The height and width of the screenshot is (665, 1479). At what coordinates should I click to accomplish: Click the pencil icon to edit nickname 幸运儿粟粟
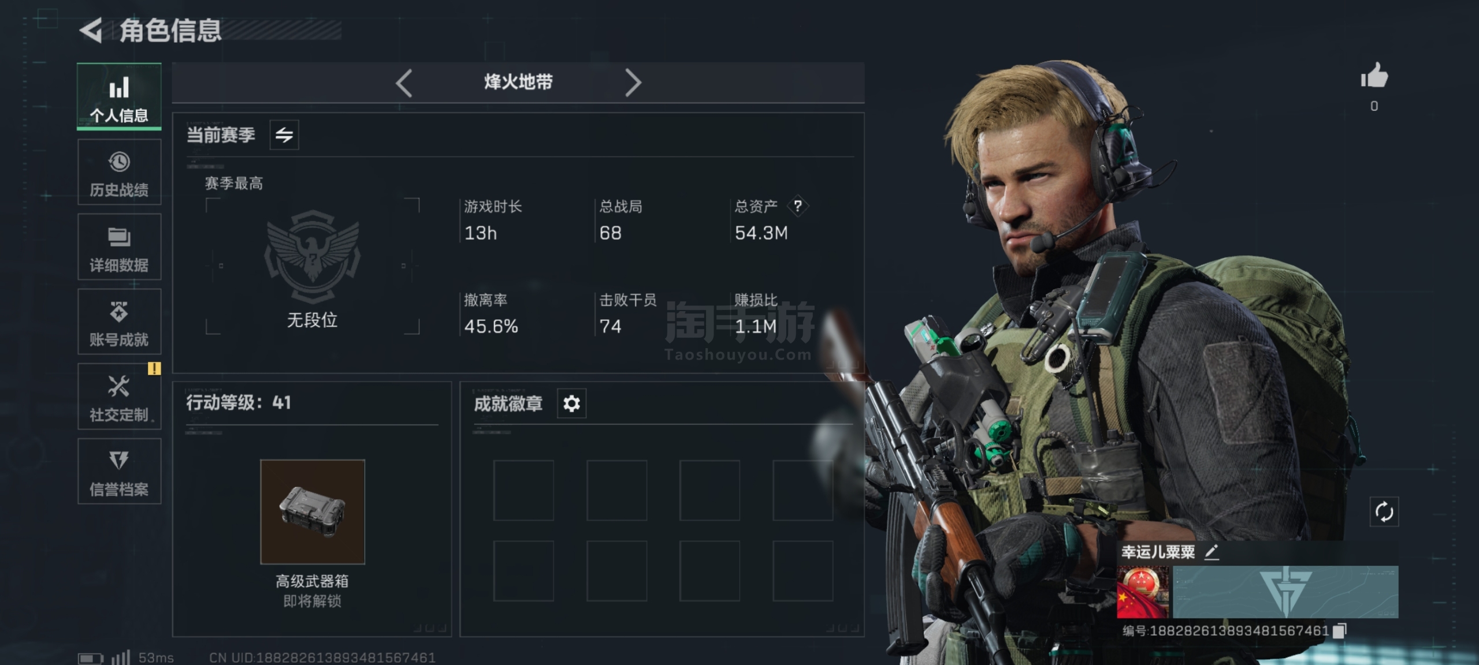coord(1212,552)
